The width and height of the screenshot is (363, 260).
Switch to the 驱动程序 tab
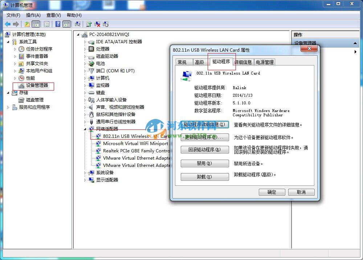pos(221,62)
